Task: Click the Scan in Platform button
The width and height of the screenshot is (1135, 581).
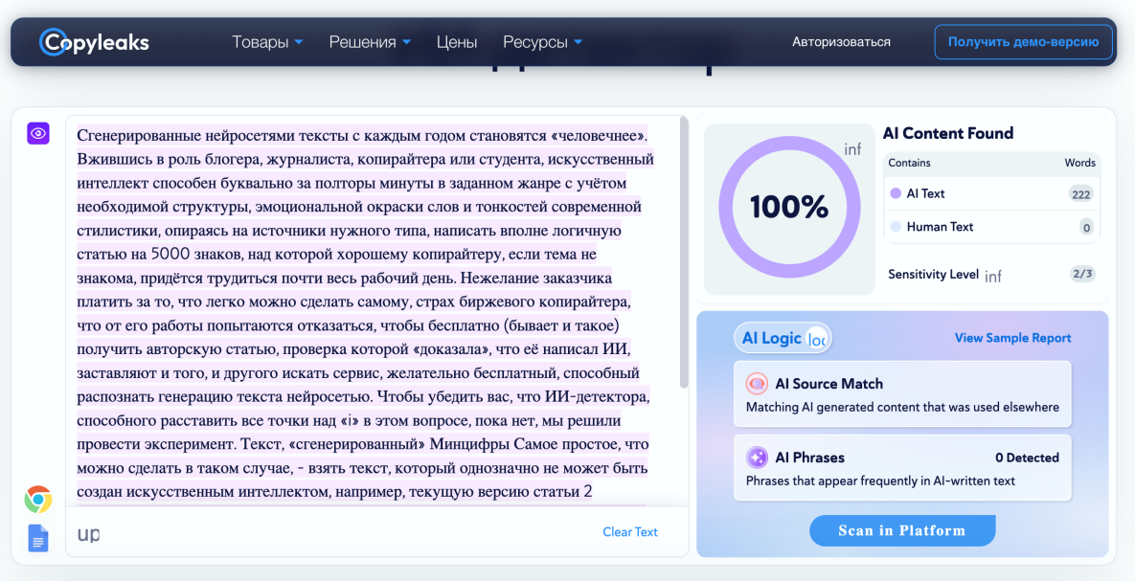Action: point(902,530)
